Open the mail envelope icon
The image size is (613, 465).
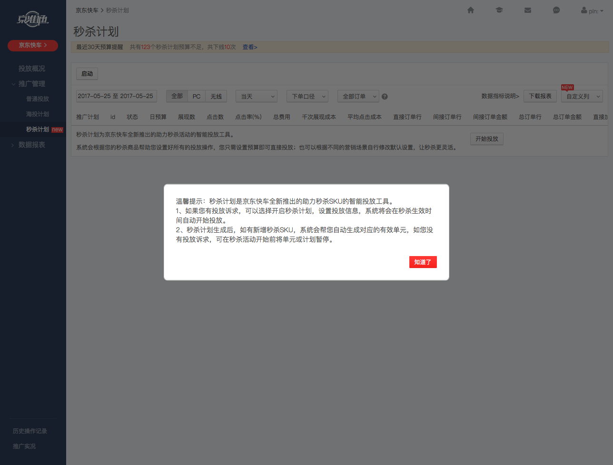528,10
